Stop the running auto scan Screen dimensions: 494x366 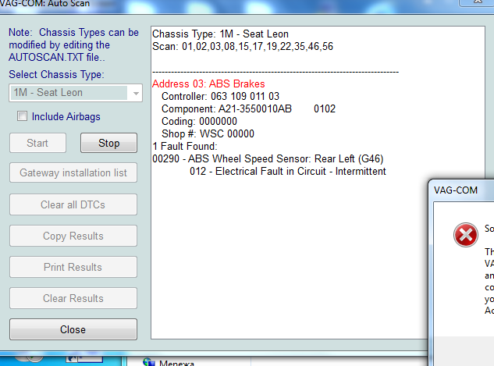pos(108,143)
